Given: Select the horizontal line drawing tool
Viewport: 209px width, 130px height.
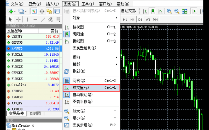Looking at the screenshot, I should 35,20.
